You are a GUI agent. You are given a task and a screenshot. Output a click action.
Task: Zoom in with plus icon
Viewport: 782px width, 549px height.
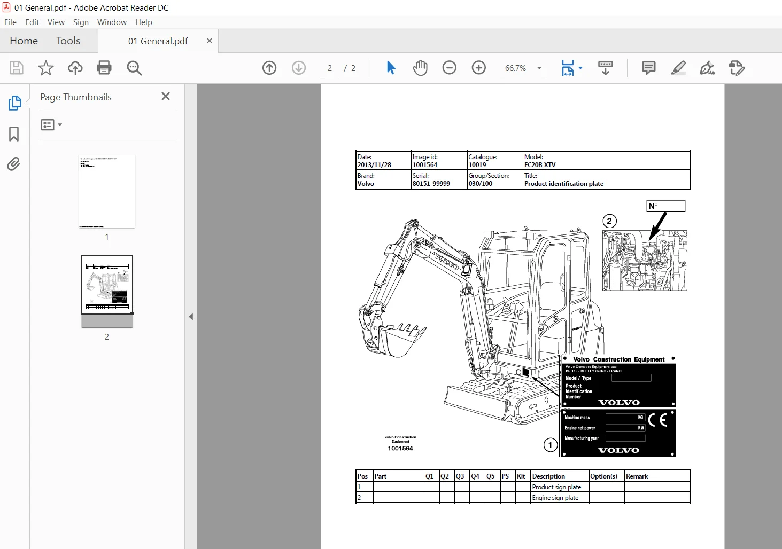479,68
